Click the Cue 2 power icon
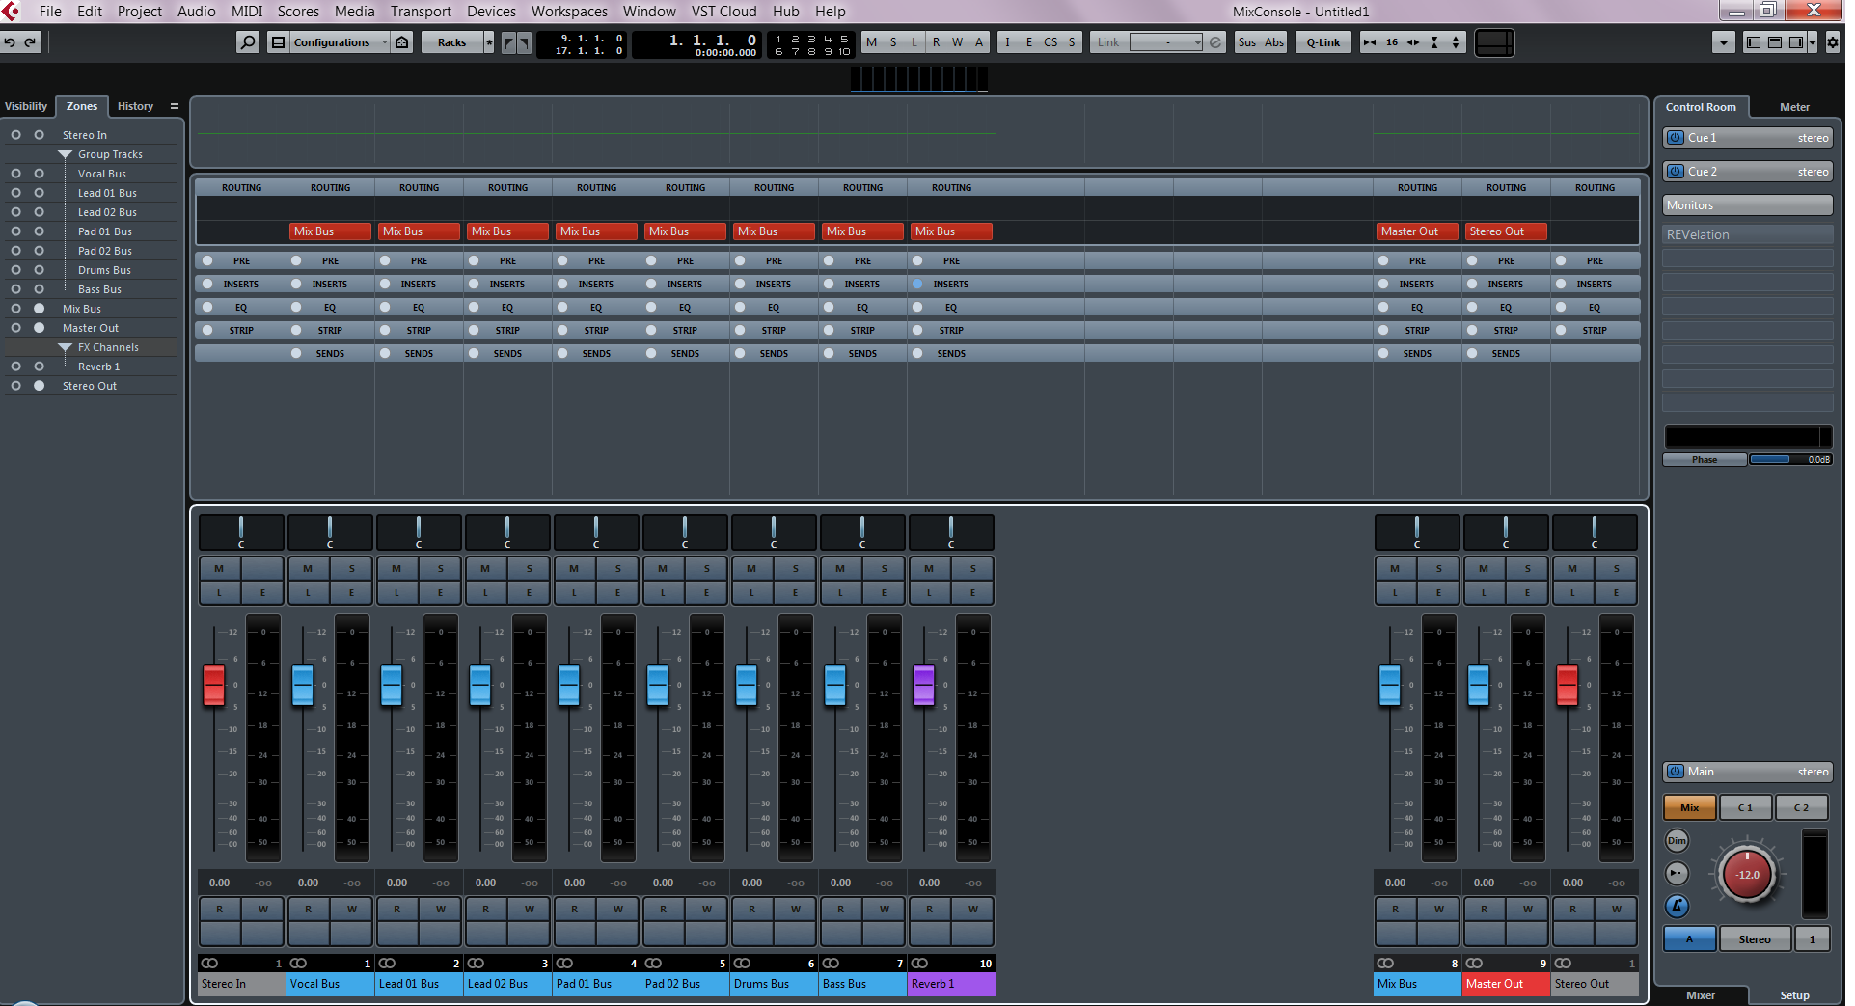Screen dimensions: 1855x1006 coord(1676,172)
